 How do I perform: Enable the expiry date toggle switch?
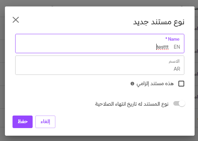tap(179, 104)
